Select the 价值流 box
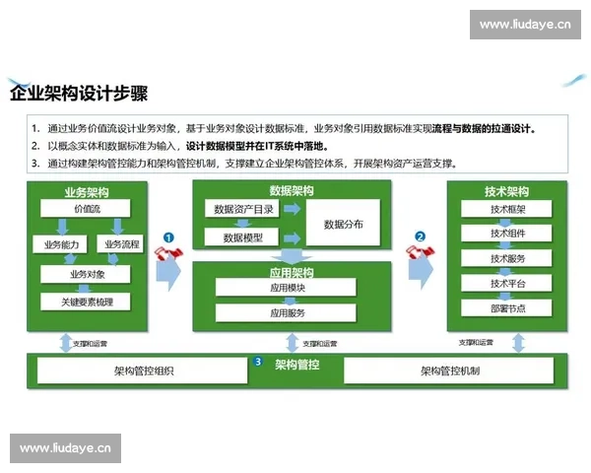The height and width of the screenshot is (473, 591). [86, 209]
